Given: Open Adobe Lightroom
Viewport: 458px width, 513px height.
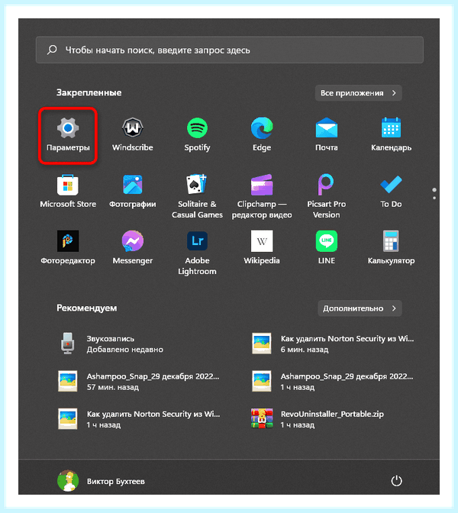Looking at the screenshot, I should point(197,253).
